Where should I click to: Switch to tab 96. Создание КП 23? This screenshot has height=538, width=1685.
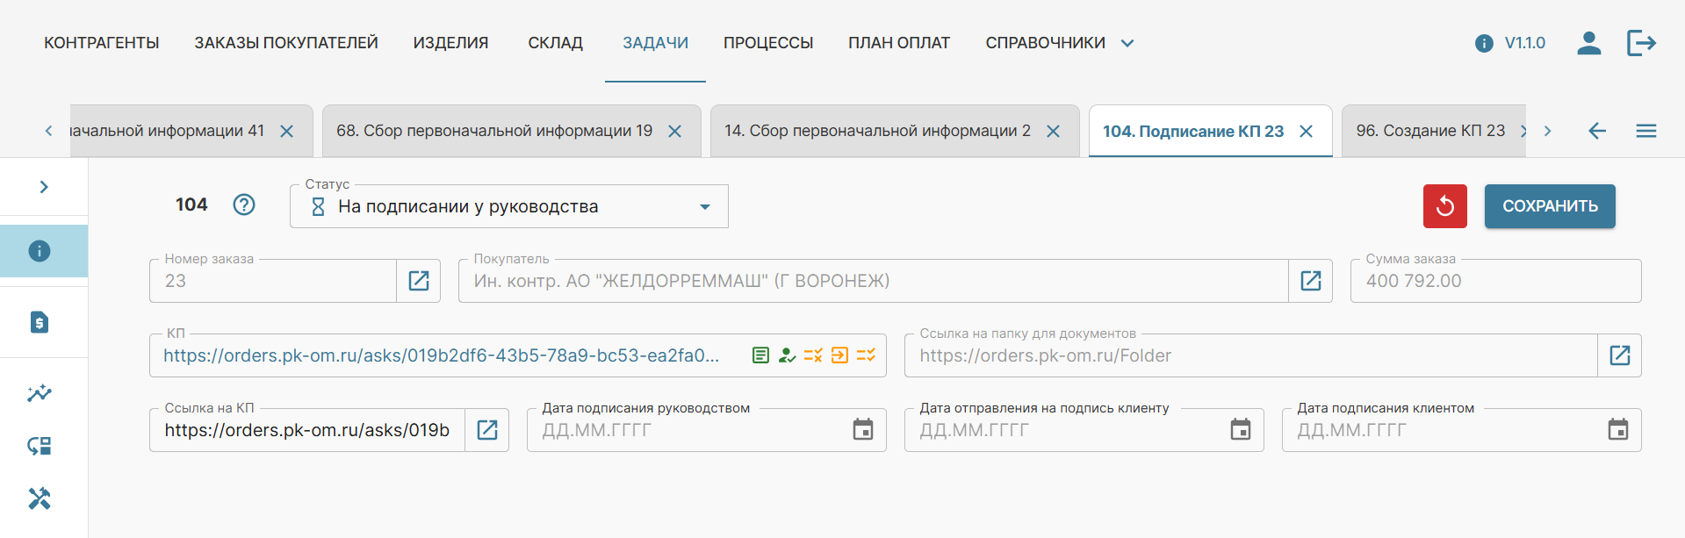coord(1429,131)
